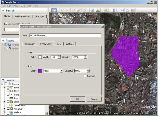This screenshot has height=116, width=158.
Task: Switch to the Altitude tab
Action: click(x=70, y=44)
